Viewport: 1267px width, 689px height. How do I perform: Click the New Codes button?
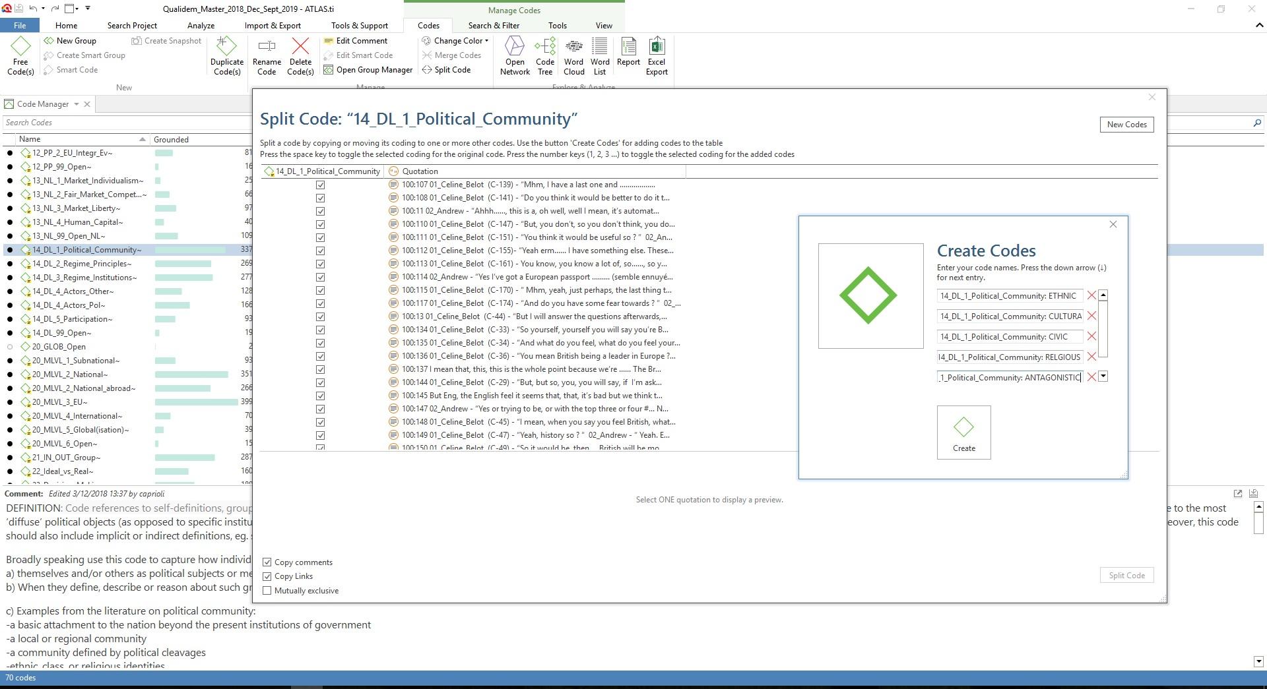[1126, 125]
